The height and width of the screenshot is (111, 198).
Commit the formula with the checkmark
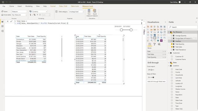(11, 21)
